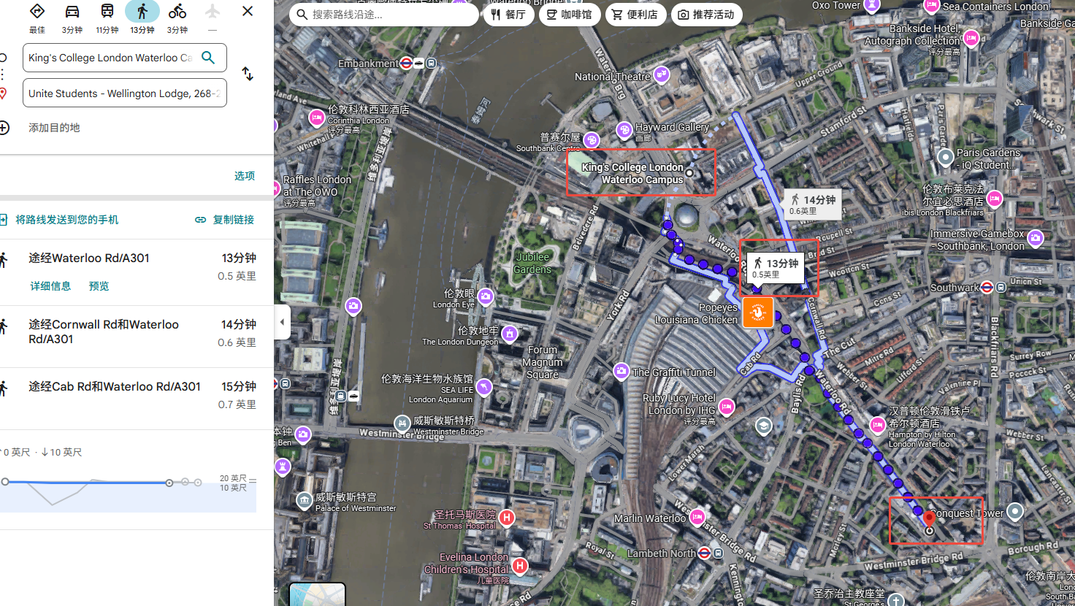
Task: Select the cycling travel mode icon
Action: click(x=177, y=12)
